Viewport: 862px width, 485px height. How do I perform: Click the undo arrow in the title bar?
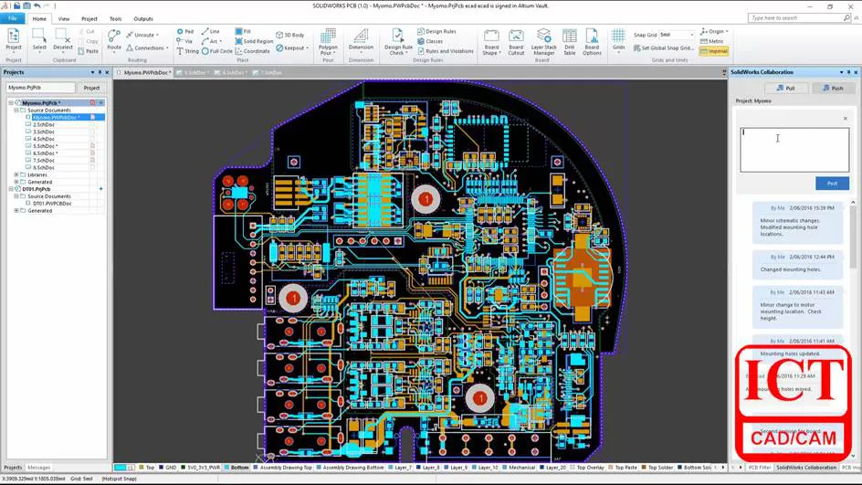click(x=37, y=5)
